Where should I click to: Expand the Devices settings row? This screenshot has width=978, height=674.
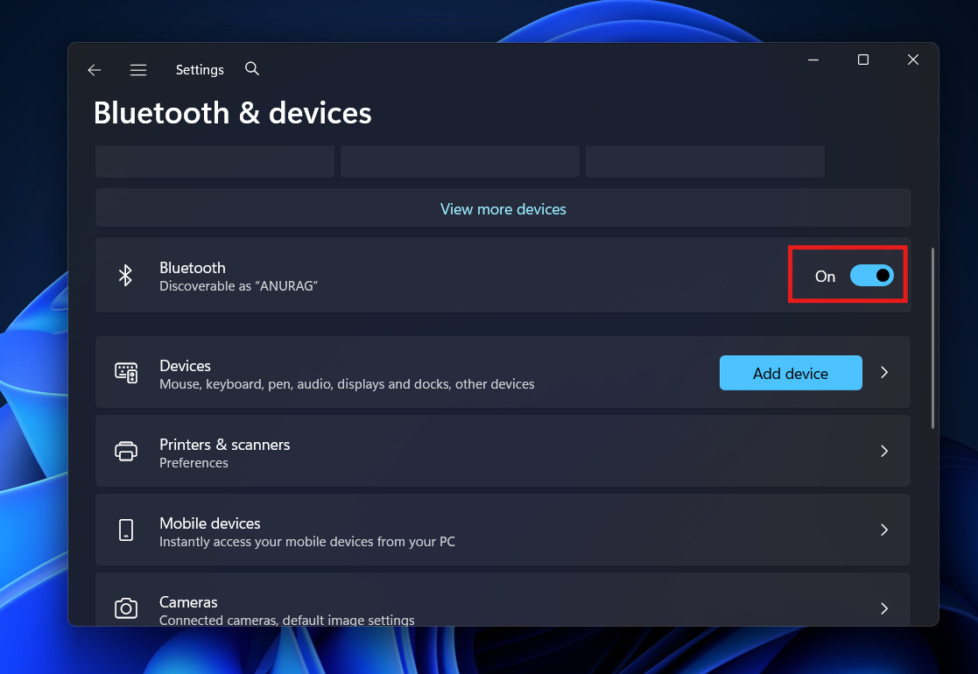(883, 372)
